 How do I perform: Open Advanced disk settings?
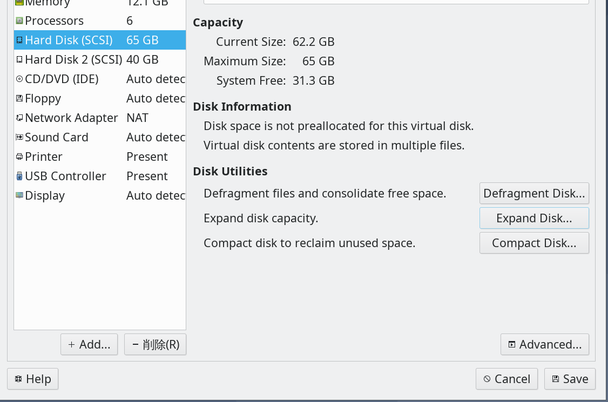pyautogui.click(x=545, y=344)
